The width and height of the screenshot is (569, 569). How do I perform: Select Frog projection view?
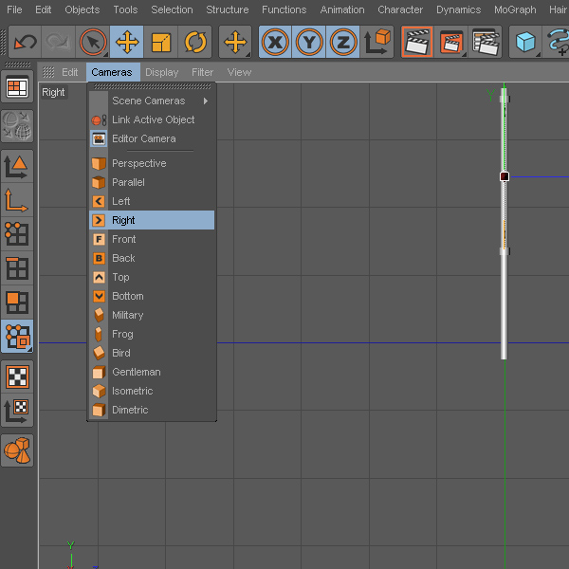tap(152, 334)
